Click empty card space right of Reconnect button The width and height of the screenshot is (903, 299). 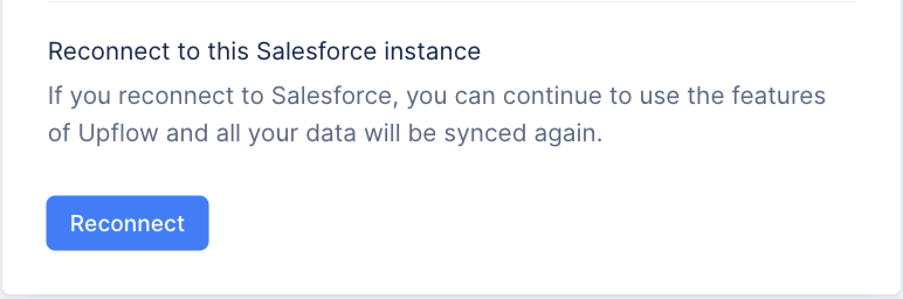pyautogui.click(x=468, y=223)
